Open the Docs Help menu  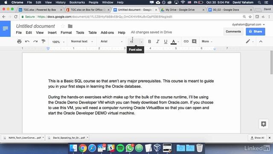click(x=122, y=33)
